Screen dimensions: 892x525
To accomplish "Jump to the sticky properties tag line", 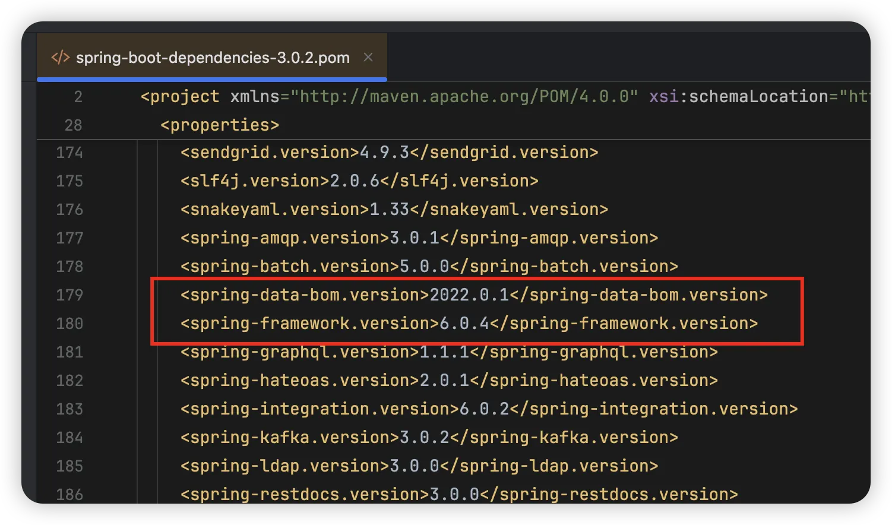I will pyautogui.click(x=220, y=125).
